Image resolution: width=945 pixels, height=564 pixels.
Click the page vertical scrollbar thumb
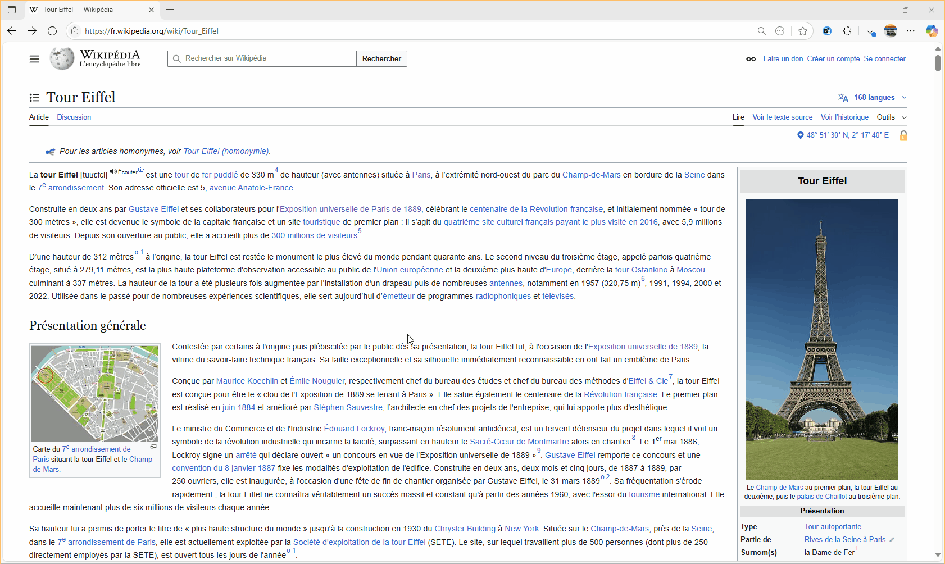938,63
